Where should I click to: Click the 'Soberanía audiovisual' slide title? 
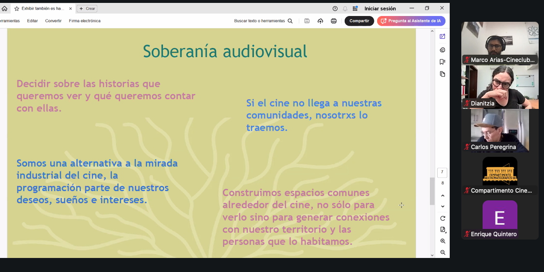(225, 51)
